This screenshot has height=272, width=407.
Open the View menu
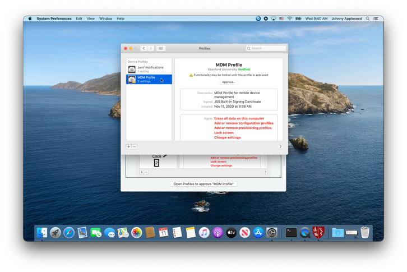pyautogui.click(x=91, y=19)
